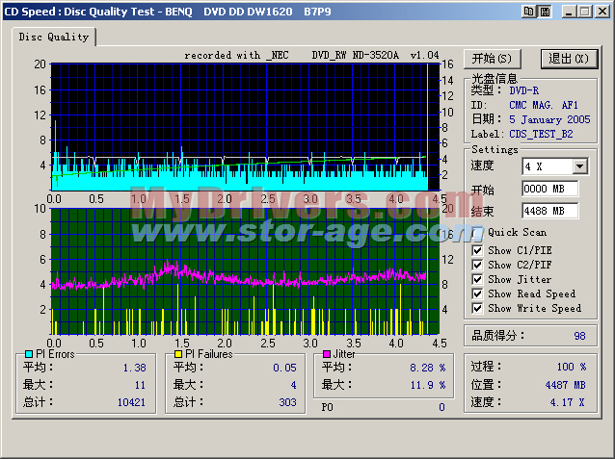Click inside the upper PI Errors graph
This screenshot has width=615, height=459.
(x=241, y=125)
